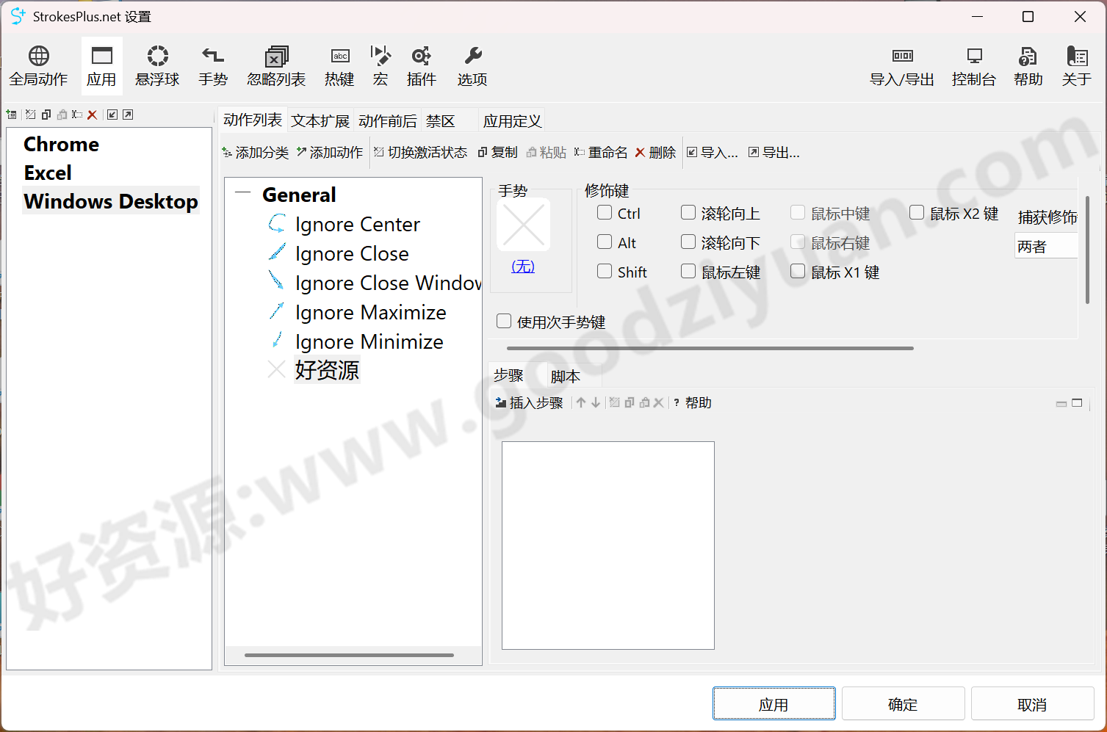
Task: Select the 悬浮球 (floating ball) icon
Action: (156, 65)
